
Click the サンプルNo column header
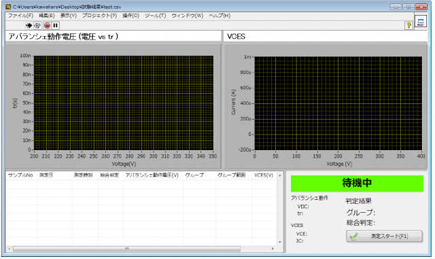[x=21, y=175]
